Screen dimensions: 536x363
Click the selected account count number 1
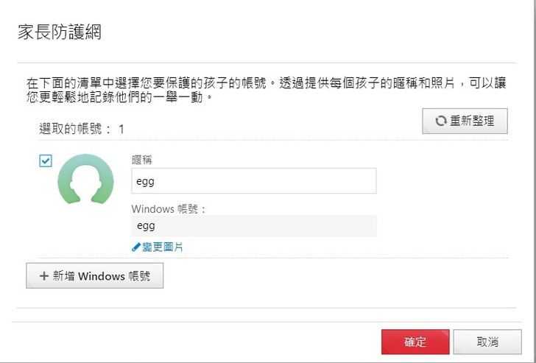coord(121,129)
